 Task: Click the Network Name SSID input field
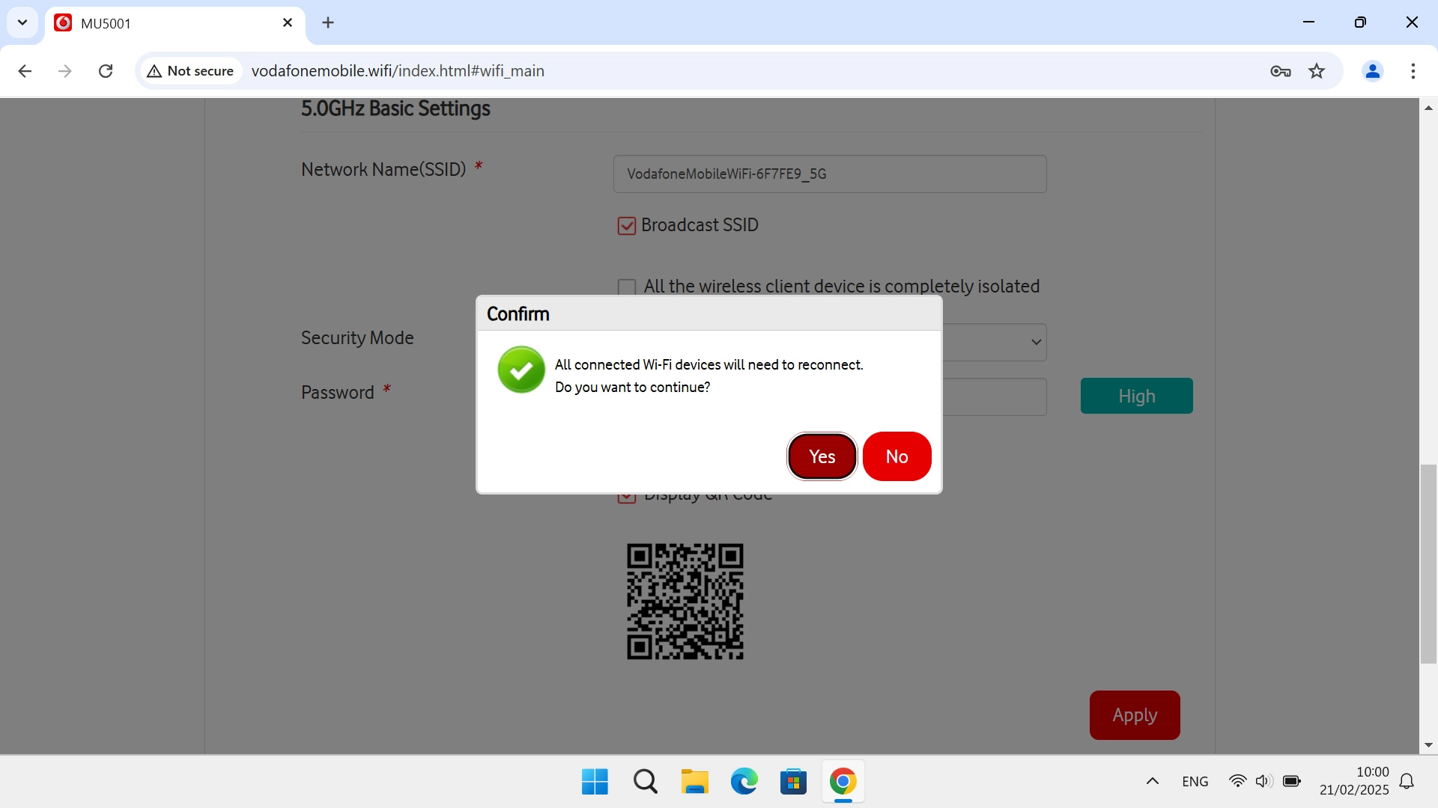829,174
